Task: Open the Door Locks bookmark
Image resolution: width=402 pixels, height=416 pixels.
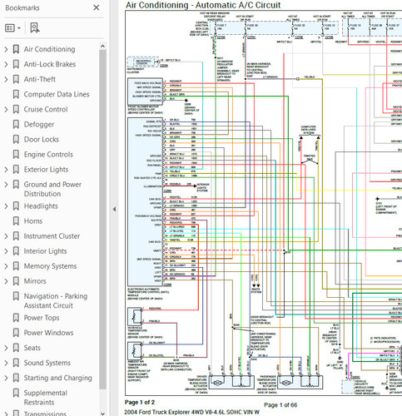Action: coord(42,140)
